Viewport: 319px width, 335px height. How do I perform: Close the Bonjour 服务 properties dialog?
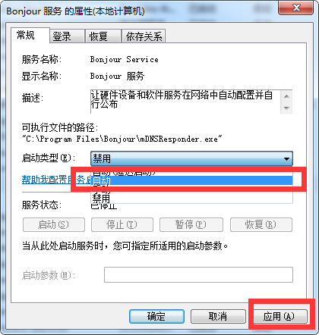click(295, 8)
